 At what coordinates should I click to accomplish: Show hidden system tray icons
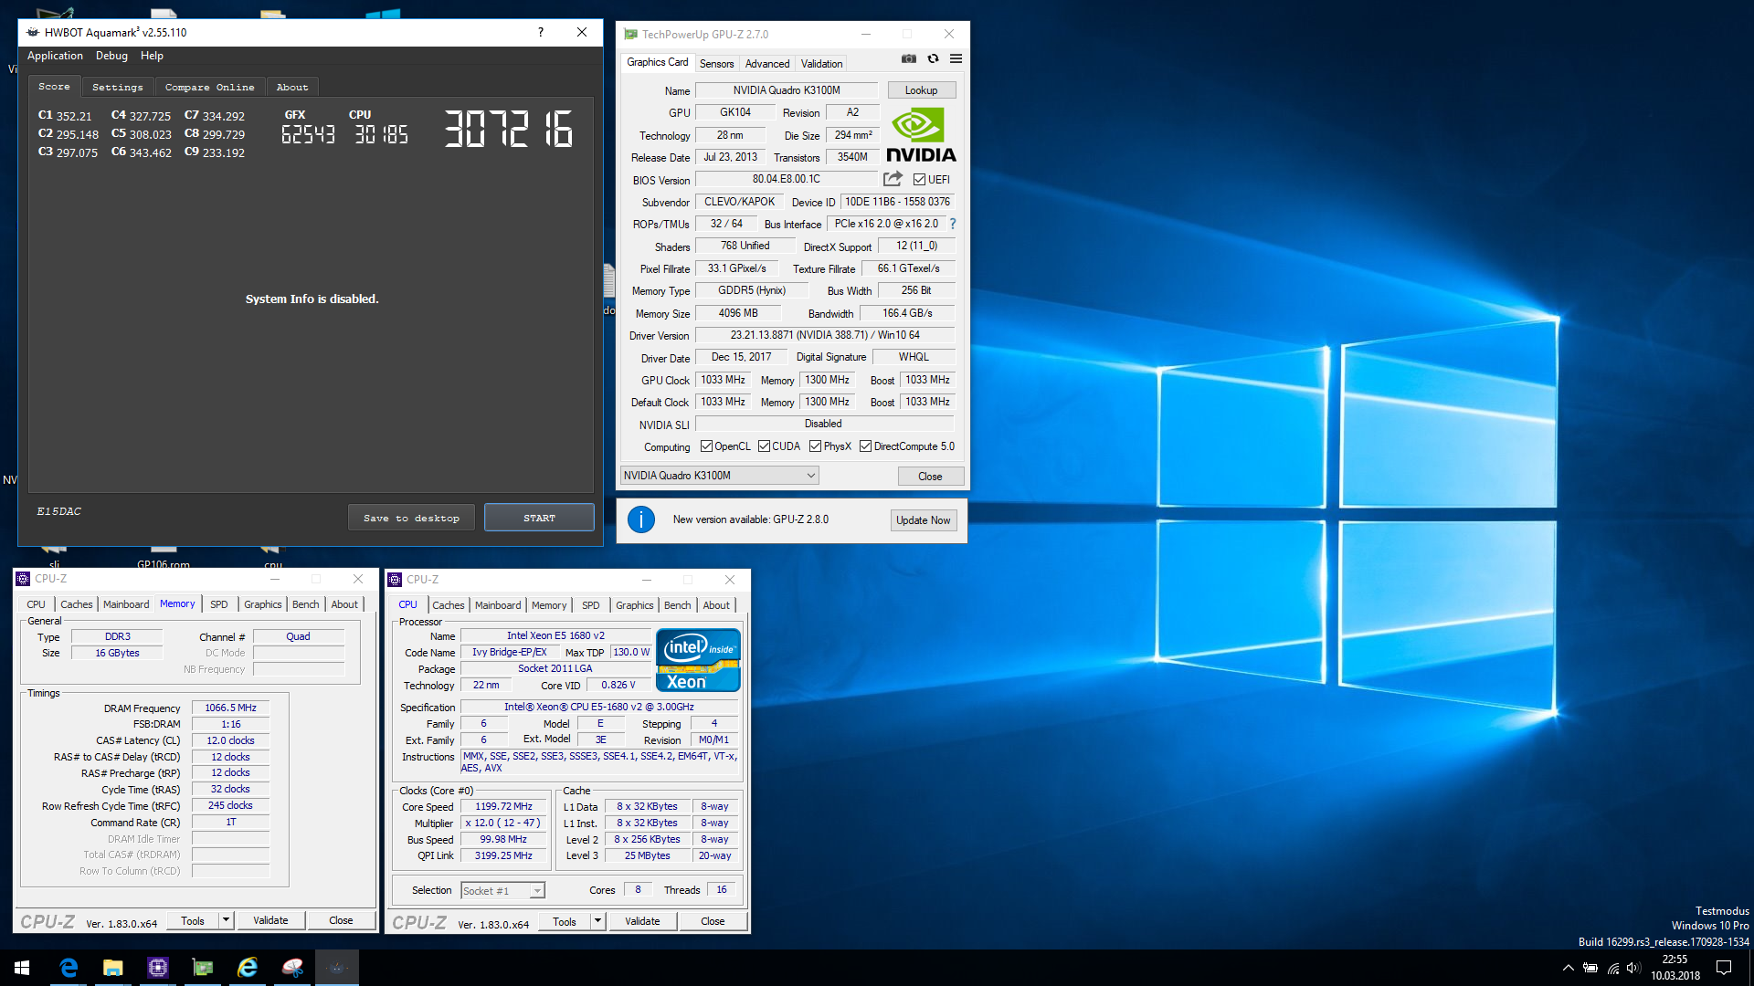pyautogui.click(x=1568, y=968)
